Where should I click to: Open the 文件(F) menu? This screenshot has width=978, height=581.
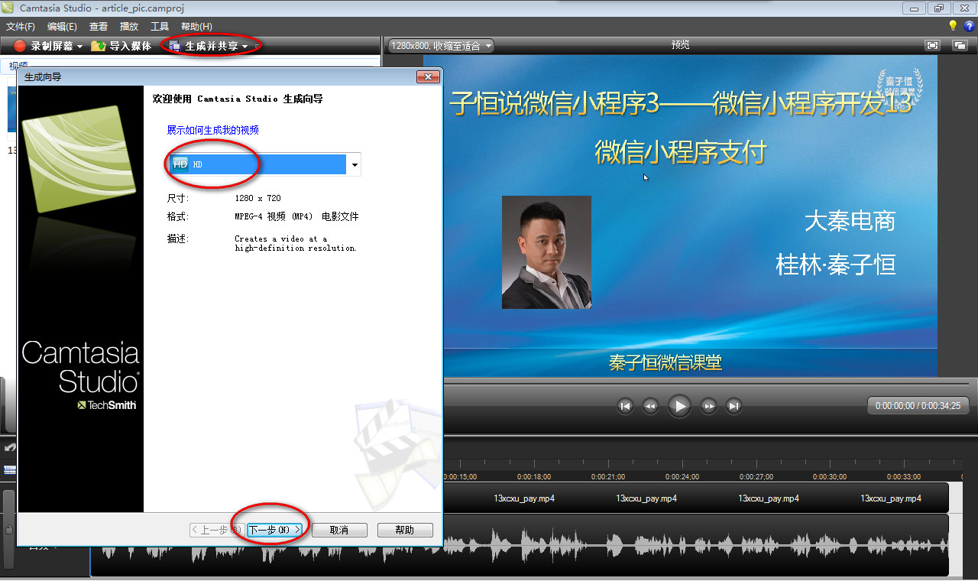(x=21, y=27)
